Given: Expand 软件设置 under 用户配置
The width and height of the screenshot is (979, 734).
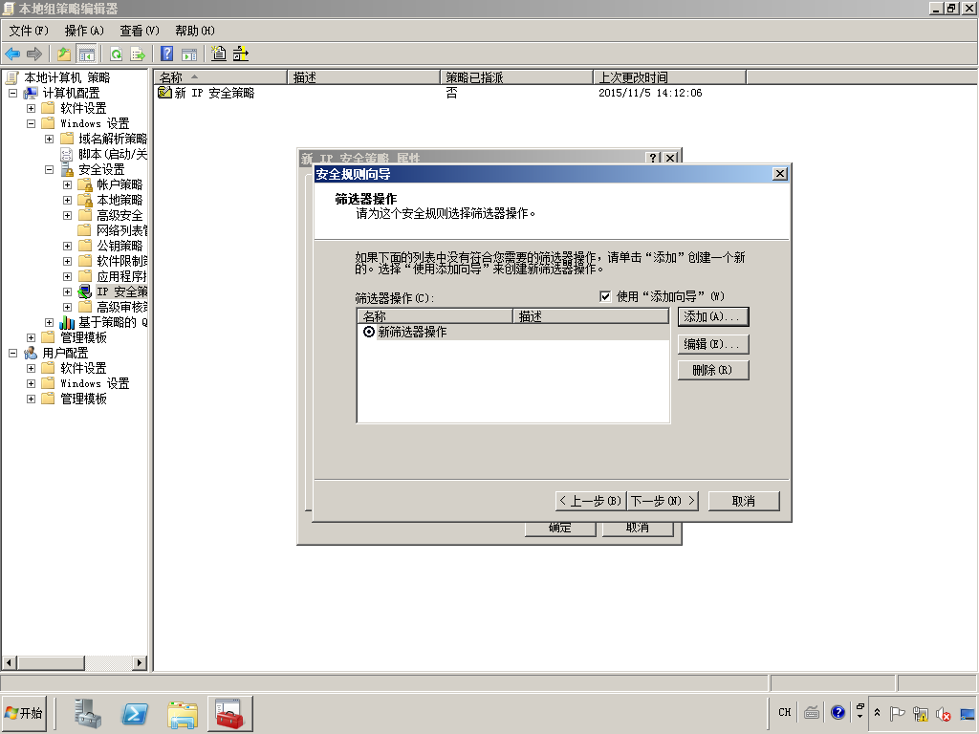Looking at the screenshot, I should click(32, 368).
